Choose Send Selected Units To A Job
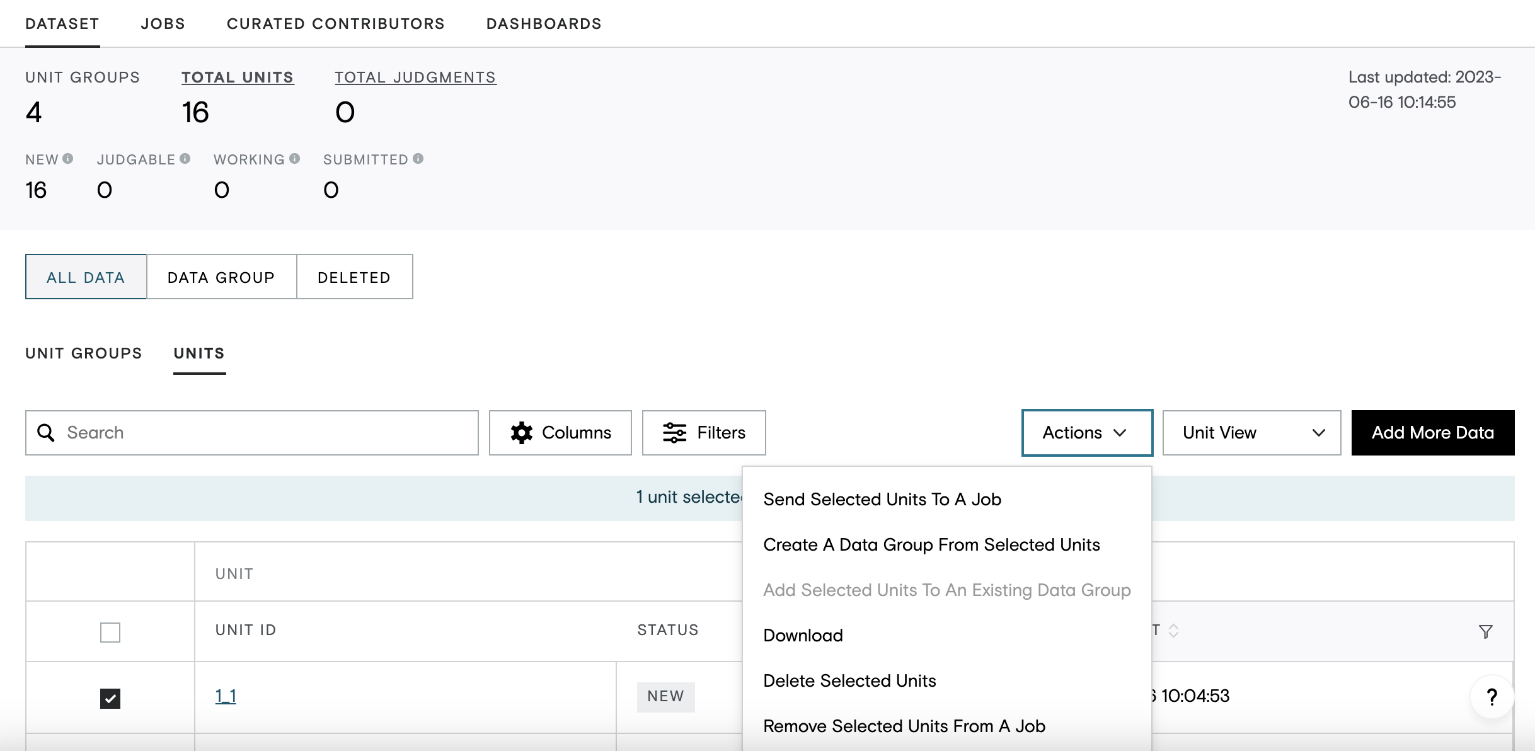This screenshot has width=1535, height=751. point(882,499)
